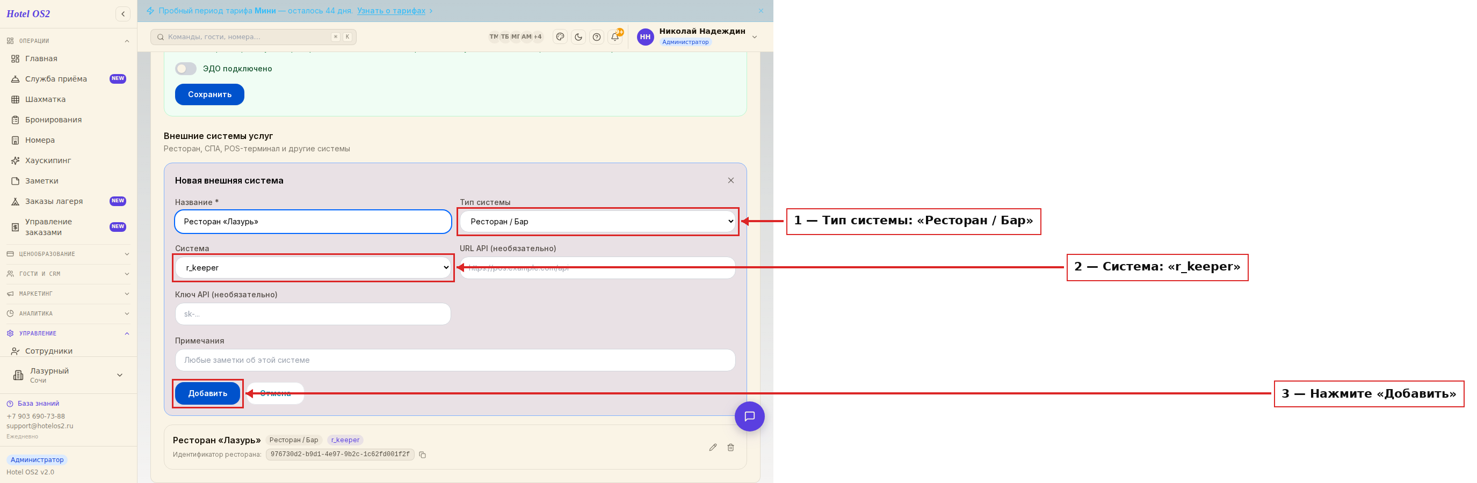Open the chat support bubble

click(749, 416)
